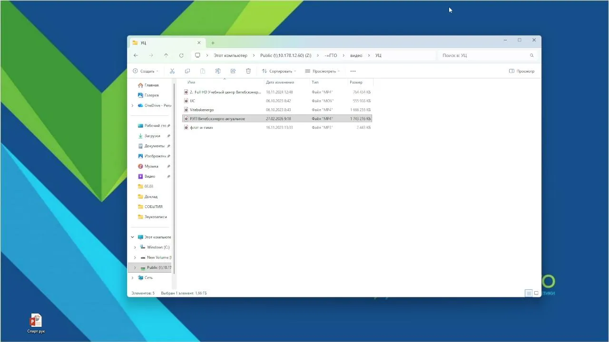
Task: Add a new Explorer tab
Action: point(213,43)
